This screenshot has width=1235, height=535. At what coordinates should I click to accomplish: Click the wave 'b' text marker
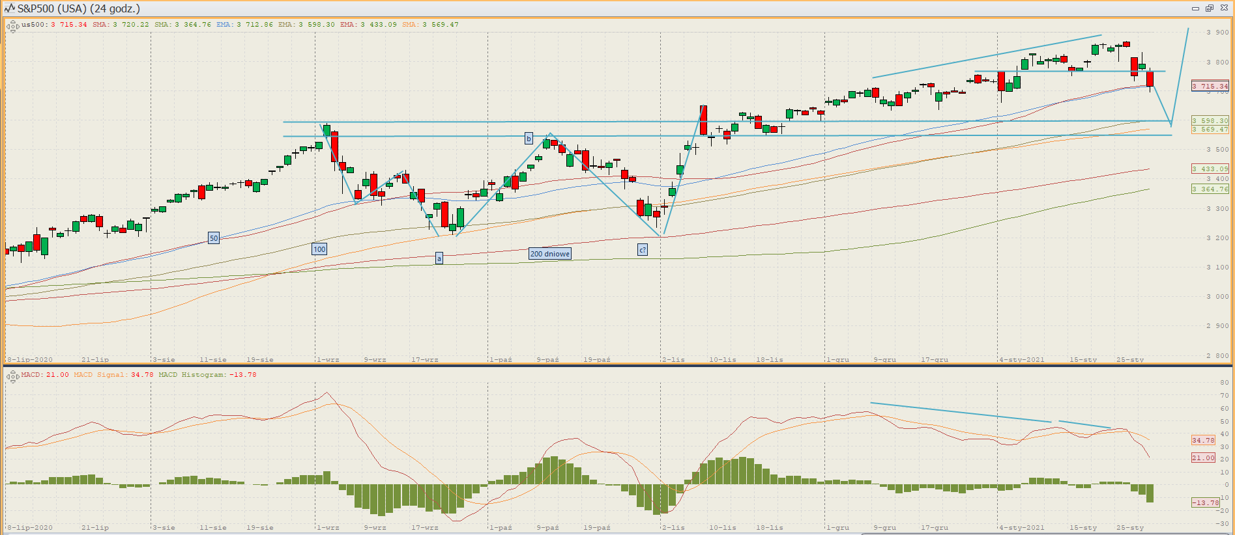529,139
